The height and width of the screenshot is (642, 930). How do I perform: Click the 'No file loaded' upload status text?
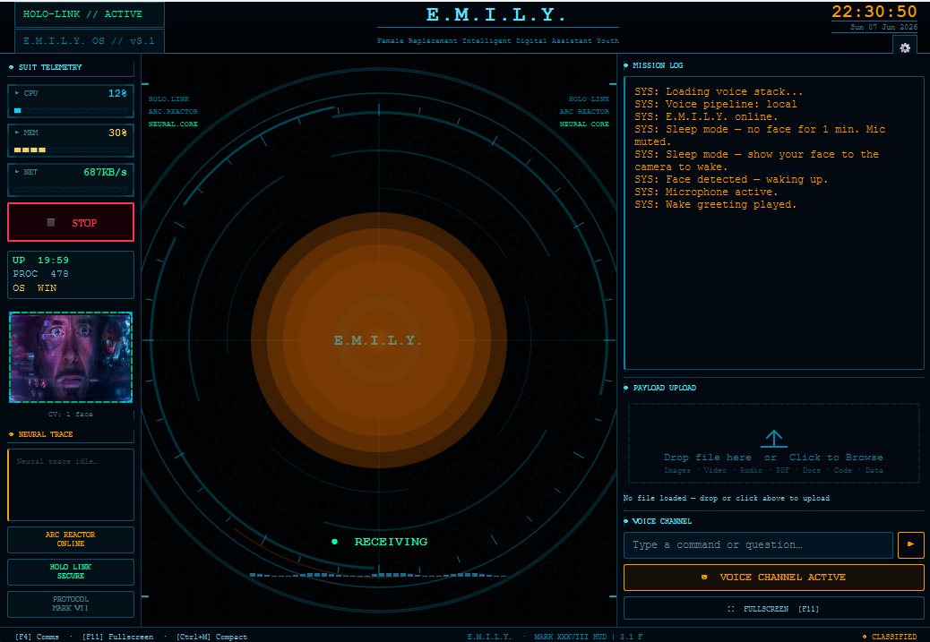click(x=726, y=498)
